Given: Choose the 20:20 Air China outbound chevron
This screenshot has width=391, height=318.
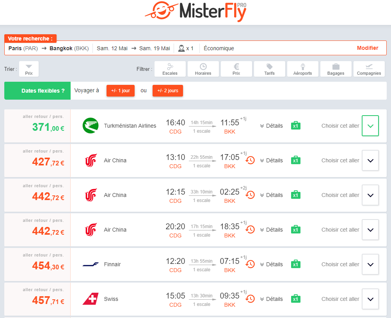Looking at the screenshot, I should [370, 229].
